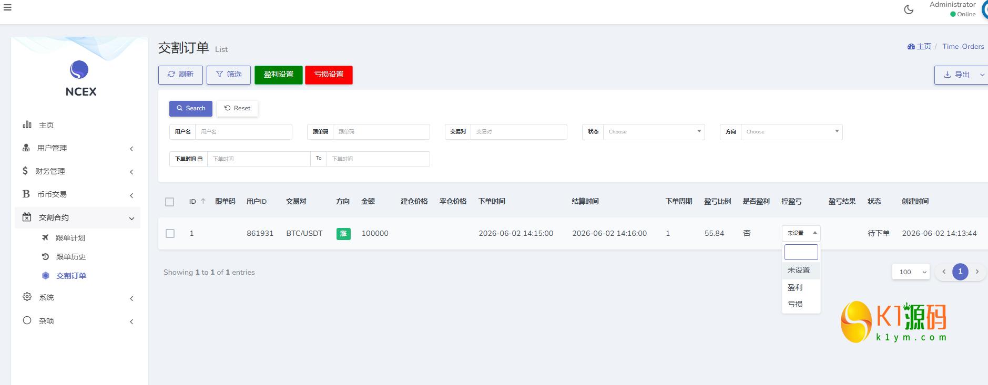Open the 状态 Choose dropdown

tap(654, 132)
